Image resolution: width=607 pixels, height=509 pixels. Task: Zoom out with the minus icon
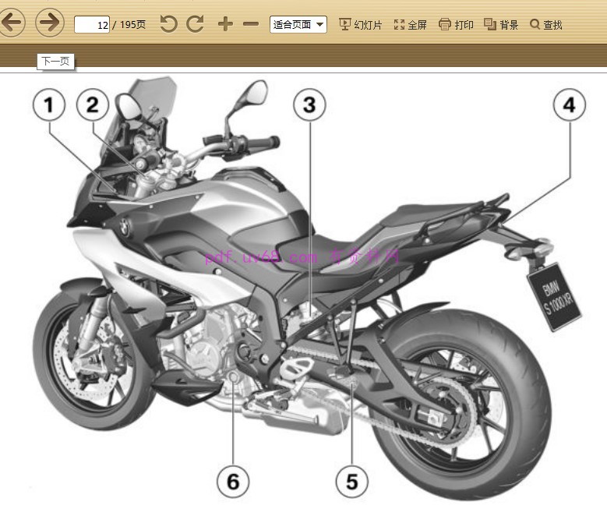point(251,24)
